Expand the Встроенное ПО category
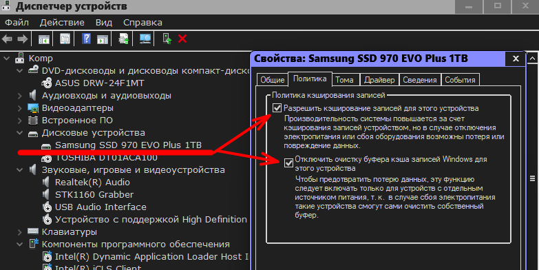Image resolution: width=539 pixels, height=270 pixels. [x=20, y=121]
